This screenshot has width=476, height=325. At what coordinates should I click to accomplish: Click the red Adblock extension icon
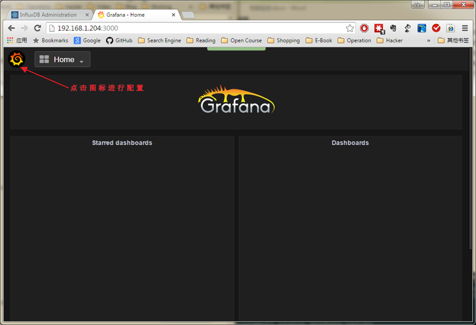(x=365, y=28)
